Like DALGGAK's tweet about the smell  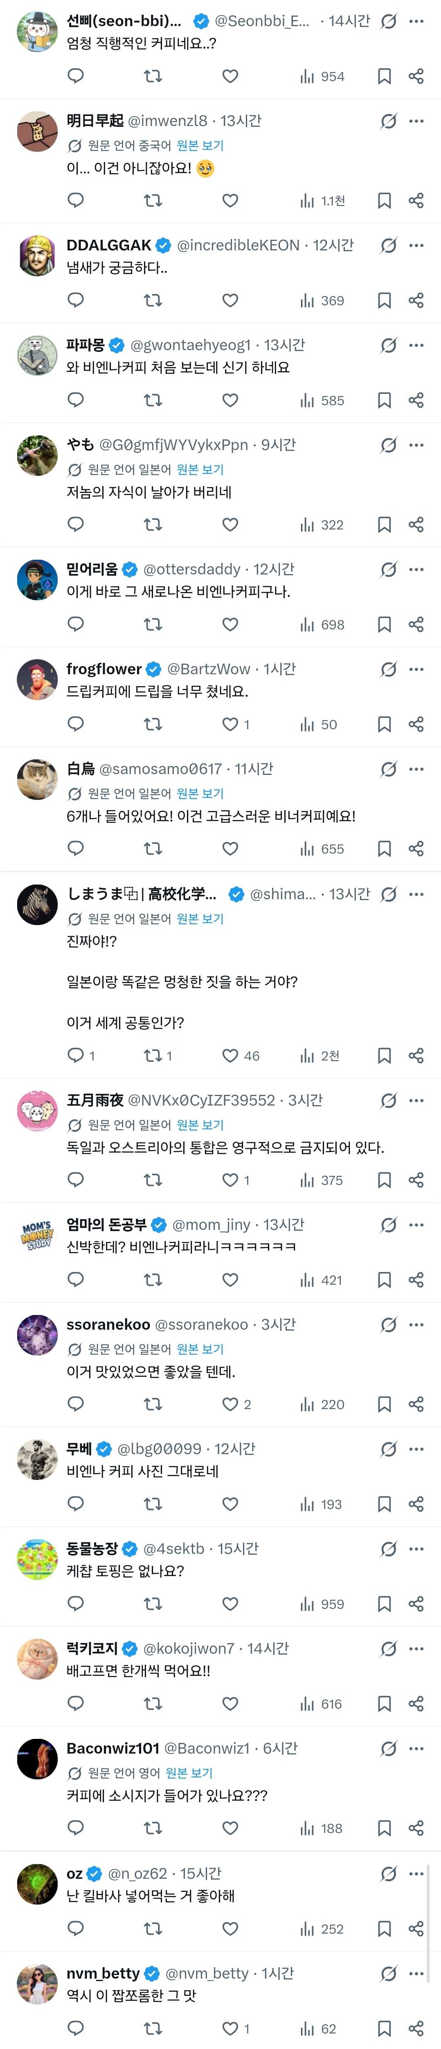pyautogui.click(x=230, y=301)
